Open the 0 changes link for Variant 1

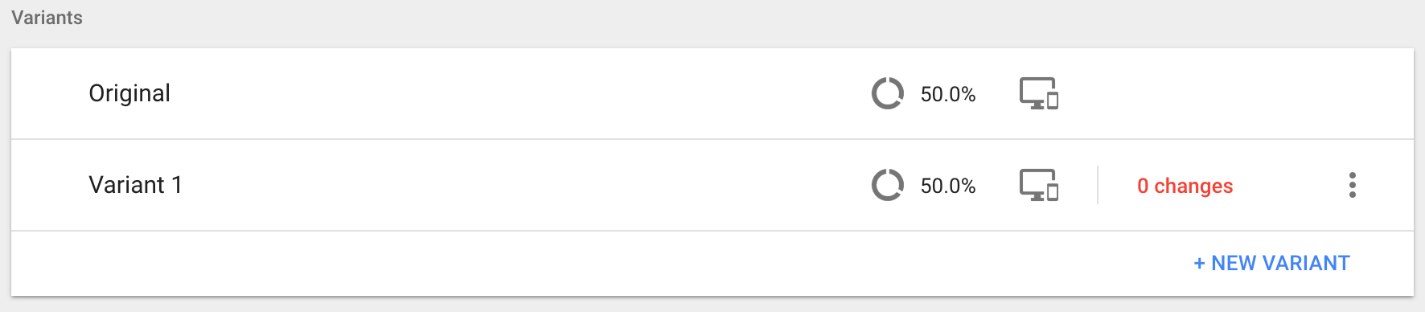[1185, 186]
